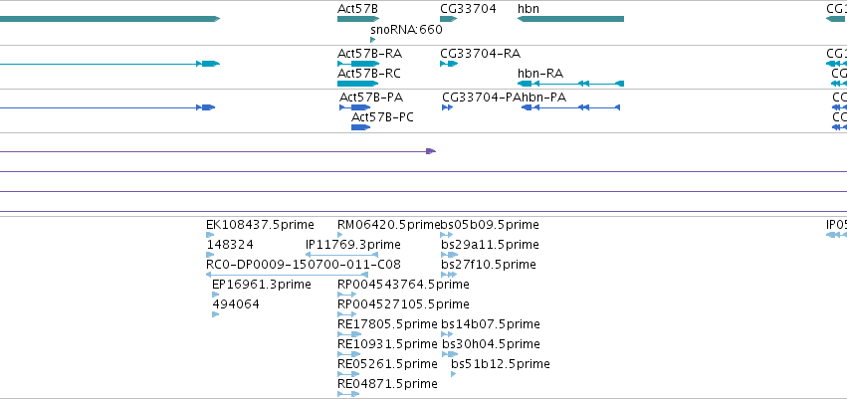Click the bs30h04.5prime label
The height and width of the screenshot is (399, 847).
coord(491,344)
